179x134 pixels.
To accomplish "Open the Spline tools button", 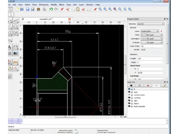I will pyautogui.click(x=16, y=33).
